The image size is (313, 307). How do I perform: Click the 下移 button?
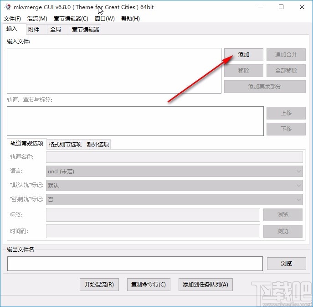[286, 129]
